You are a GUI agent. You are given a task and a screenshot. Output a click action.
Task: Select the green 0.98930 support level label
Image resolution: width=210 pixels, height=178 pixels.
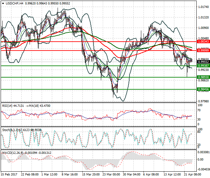(203, 77)
